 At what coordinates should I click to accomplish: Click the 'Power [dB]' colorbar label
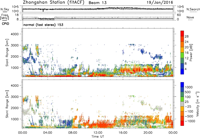(x=191, y=53)
